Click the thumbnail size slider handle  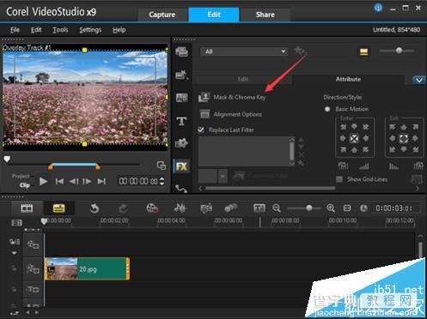tap(399, 51)
